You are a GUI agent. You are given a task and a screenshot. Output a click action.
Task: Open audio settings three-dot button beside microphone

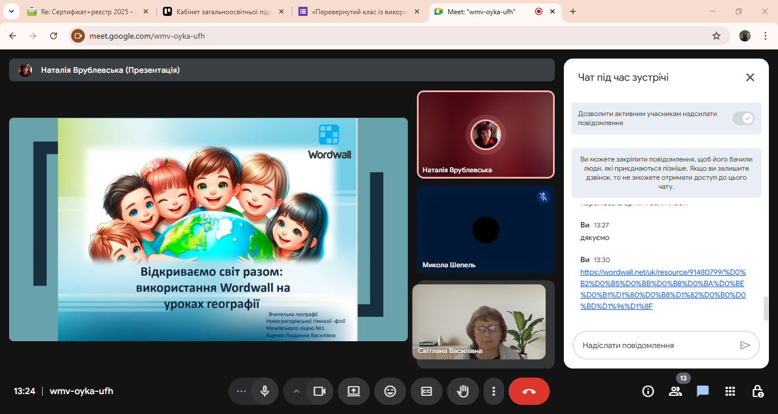click(241, 391)
